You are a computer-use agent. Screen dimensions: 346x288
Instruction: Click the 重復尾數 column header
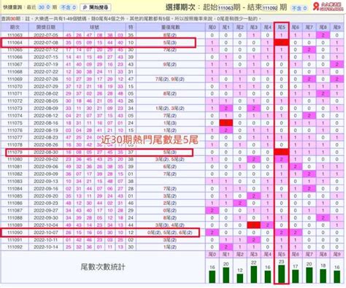click(x=170, y=27)
